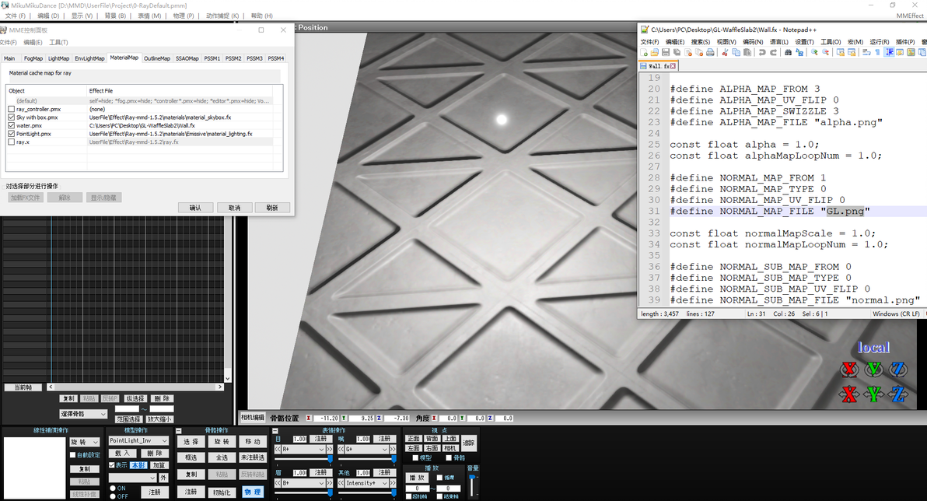Enable the ray_controller.pmx checkbox
Image resolution: width=927 pixels, height=501 pixels.
tap(11, 109)
